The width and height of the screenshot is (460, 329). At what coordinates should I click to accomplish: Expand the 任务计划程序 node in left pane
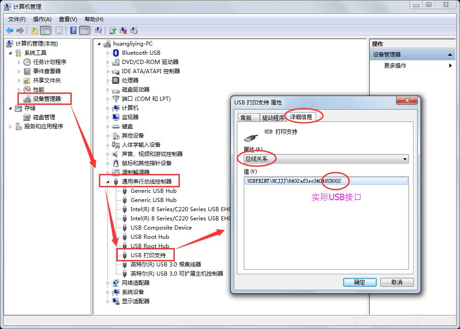19,62
